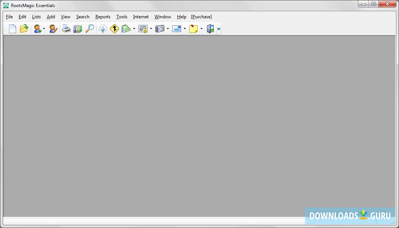The width and height of the screenshot is (399, 228).
Task: Click the open door exit icon
Action: (x=210, y=29)
